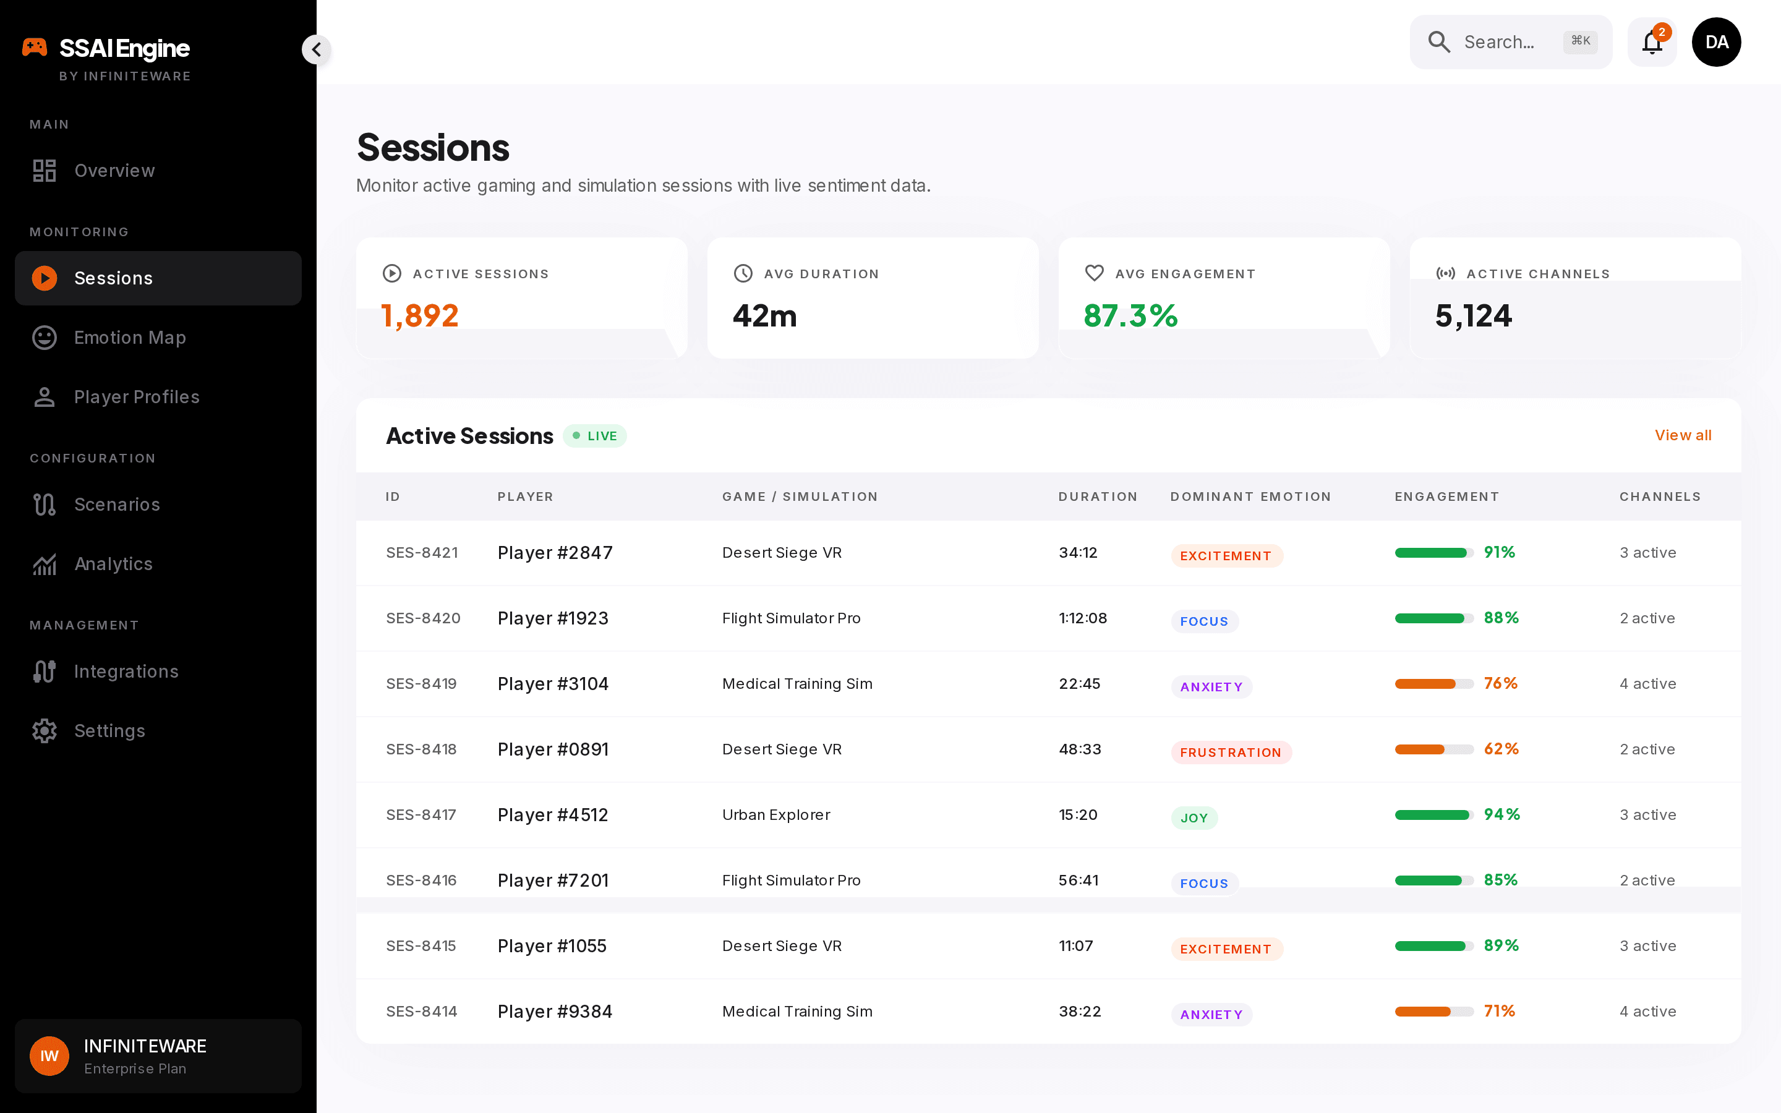Click the 94% engagement bar for SES-8417
This screenshot has height=1113, width=1781.
pyautogui.click(x=1433, y=815)
